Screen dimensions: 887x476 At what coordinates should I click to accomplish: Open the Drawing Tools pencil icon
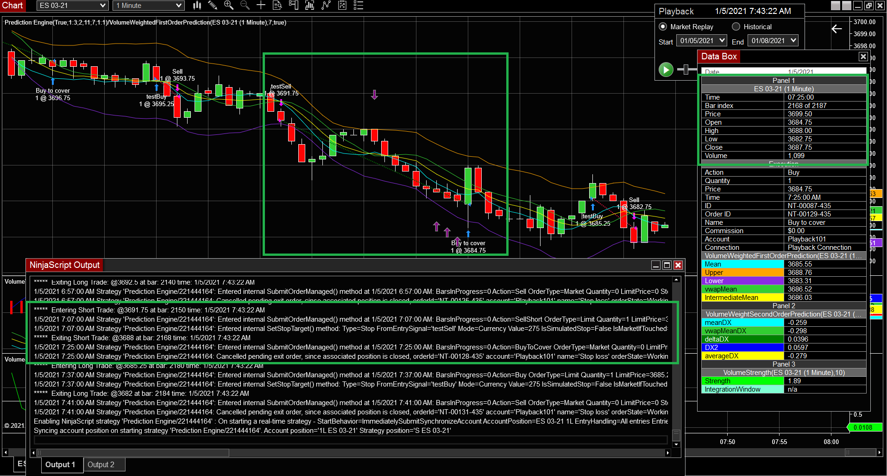coord(213,5)
